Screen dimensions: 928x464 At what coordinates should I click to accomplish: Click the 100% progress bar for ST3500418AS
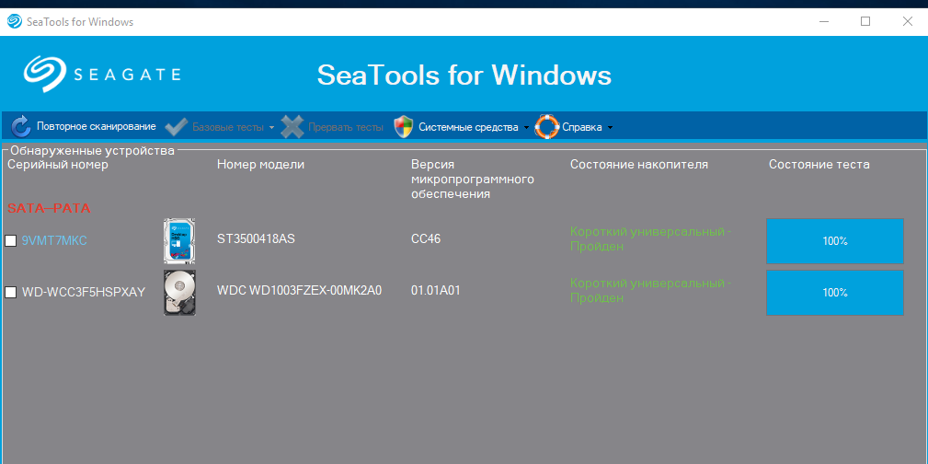pyautogui.click(x=834, y=241)
